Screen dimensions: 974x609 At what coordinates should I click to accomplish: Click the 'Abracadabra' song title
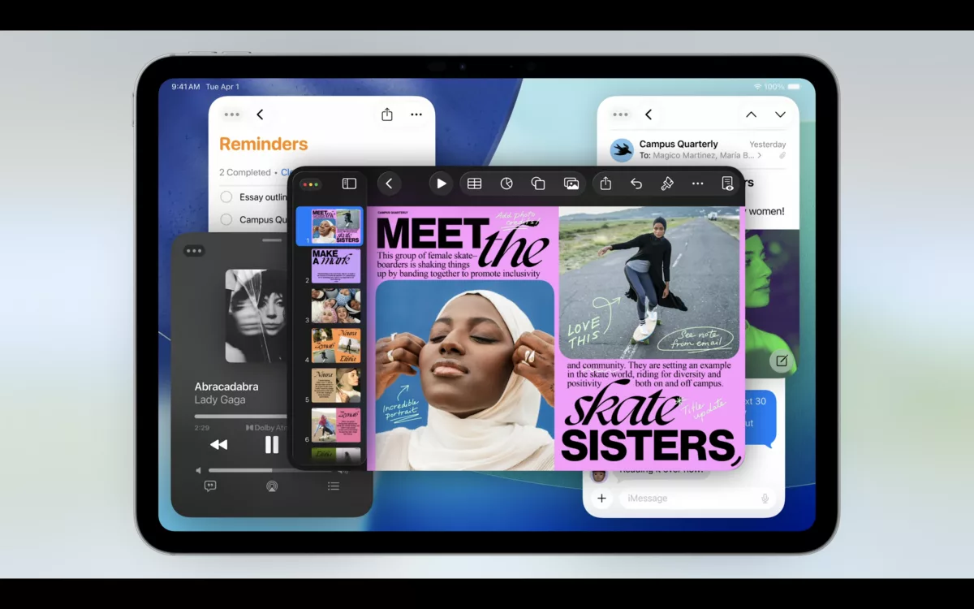pyautogui.click(x=226, y=387)
